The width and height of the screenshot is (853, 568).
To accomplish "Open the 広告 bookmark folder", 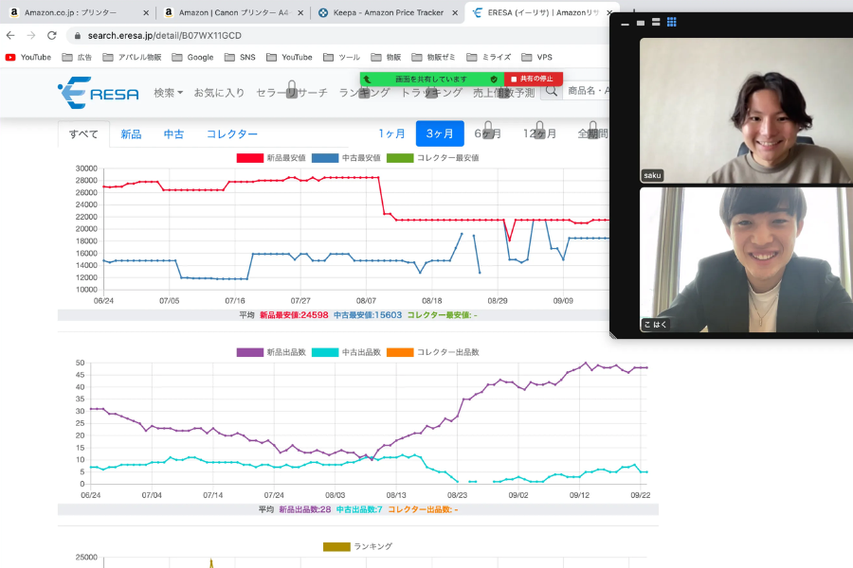I will [x=77, y=57].
